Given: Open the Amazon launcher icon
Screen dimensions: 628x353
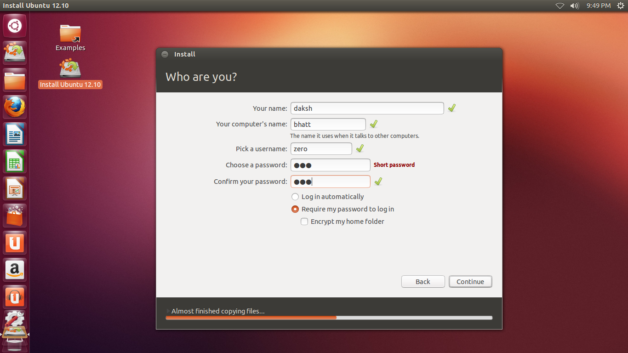Looking at the screenshot, I should coord(15,270).
